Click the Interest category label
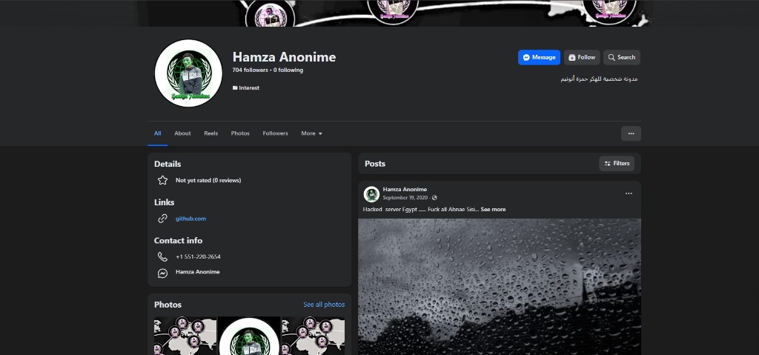The image size is (759, 355). point(246,87)
